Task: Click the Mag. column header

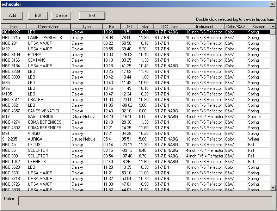Action: click(146, 26)
